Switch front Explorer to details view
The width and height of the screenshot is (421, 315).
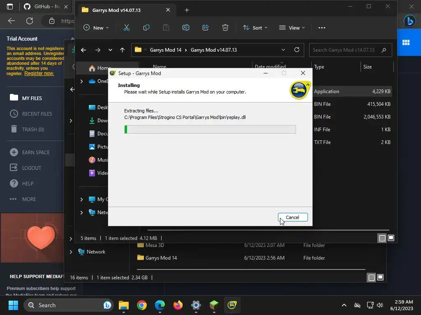382,238
